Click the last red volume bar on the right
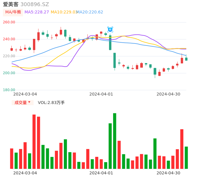This screenshot has width=200, height=177. click(182, 149)
